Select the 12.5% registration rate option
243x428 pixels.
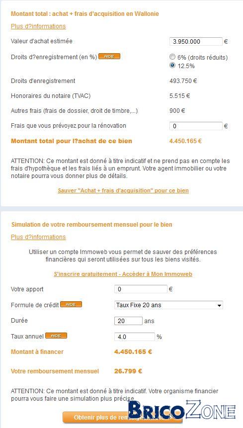pyautogui.click(x=172, y=65)
